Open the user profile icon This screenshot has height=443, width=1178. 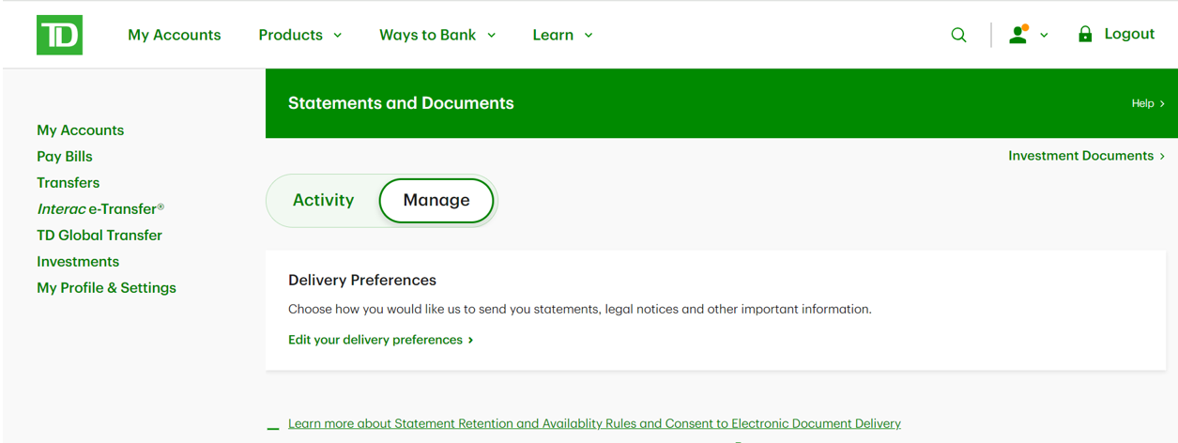coord(1018,35)
